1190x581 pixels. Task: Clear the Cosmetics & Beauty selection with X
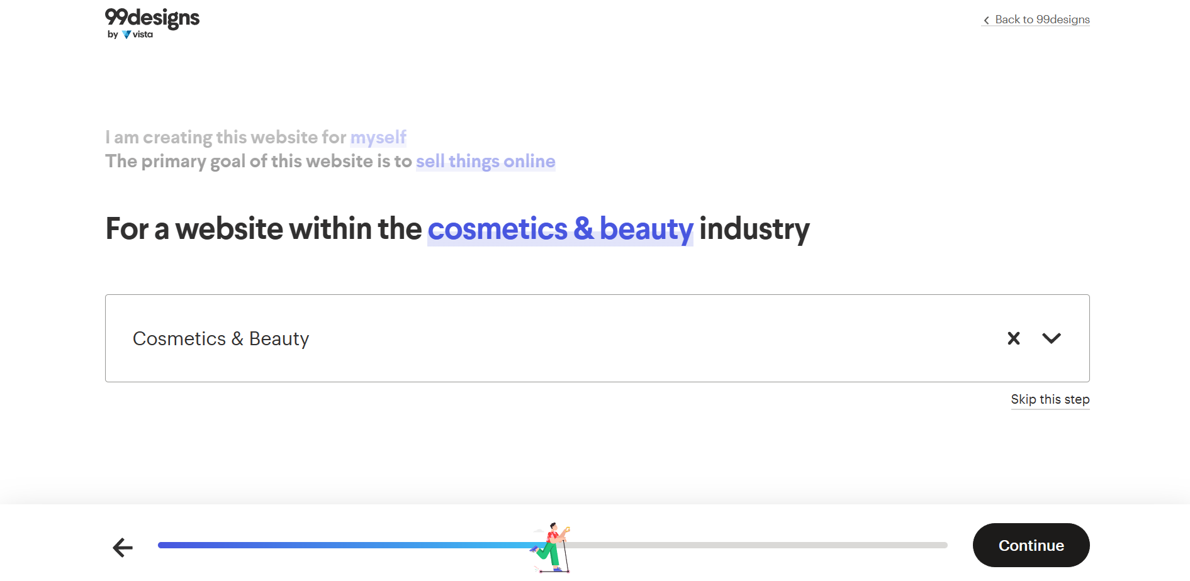click(1013, 338)
